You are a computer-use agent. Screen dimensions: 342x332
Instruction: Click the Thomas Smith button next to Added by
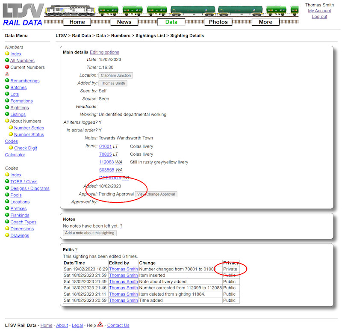(x=112, y=83)
